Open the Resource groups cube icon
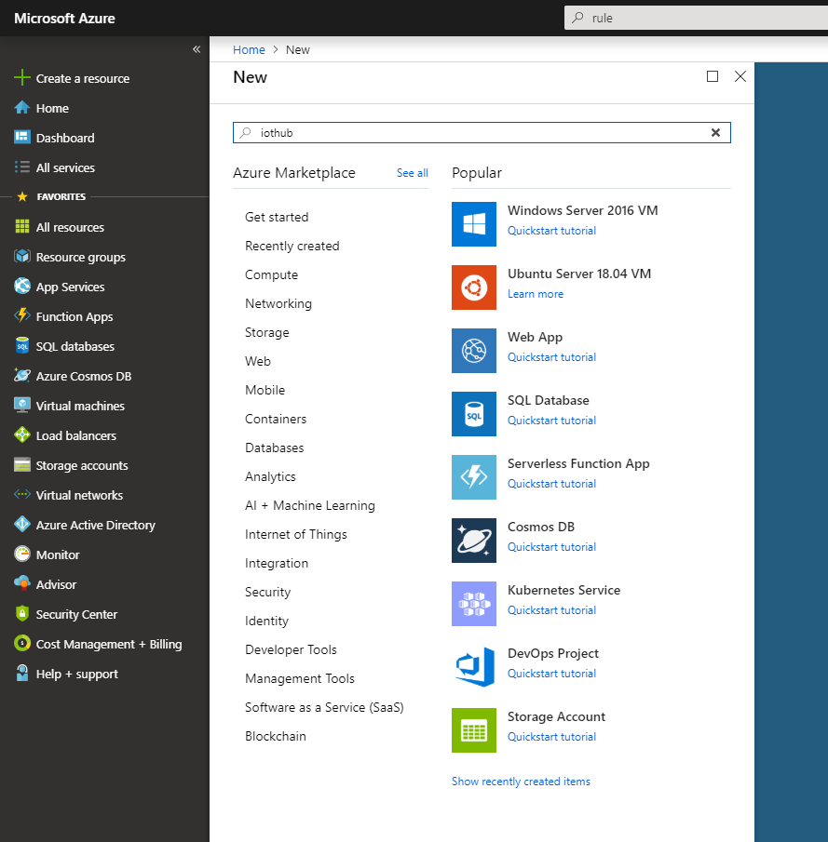Image resolution: width=828 pixels, height=842 pixels. (22, 257)
